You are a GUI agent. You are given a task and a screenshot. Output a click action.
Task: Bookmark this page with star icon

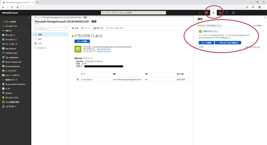(x=247, y=7)
